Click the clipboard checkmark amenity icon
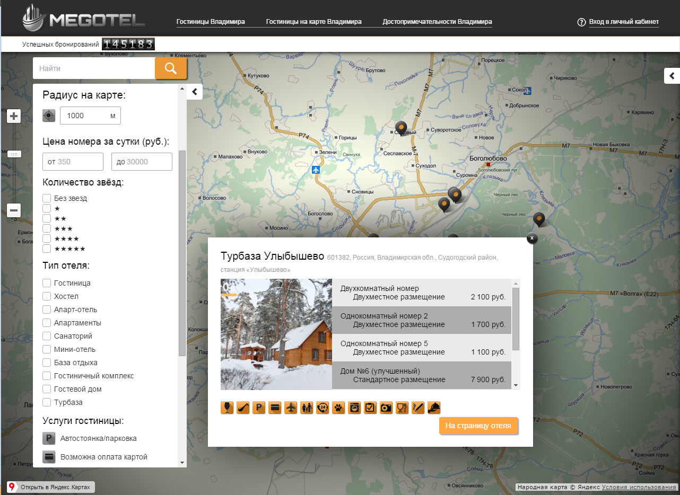Viewport: 680px width, 495px height. coord(370,408)
